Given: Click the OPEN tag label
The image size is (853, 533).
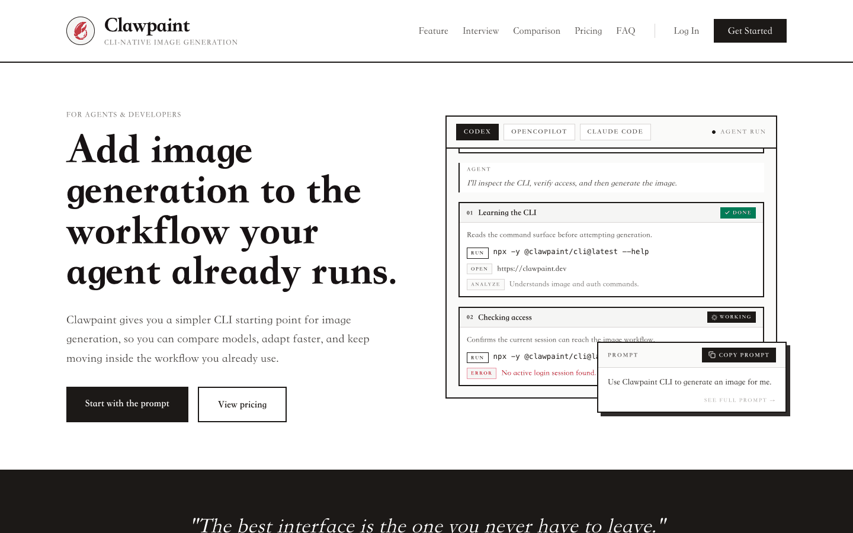Looking at the screenshot, I should [x=479, y=269].
